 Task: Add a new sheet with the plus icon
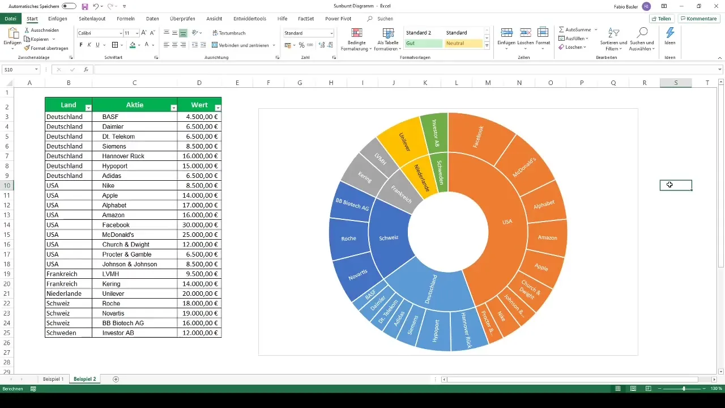click(x=116, y=379)
